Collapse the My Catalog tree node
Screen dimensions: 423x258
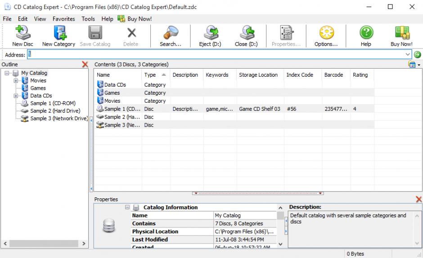click(x=7, y=73)
